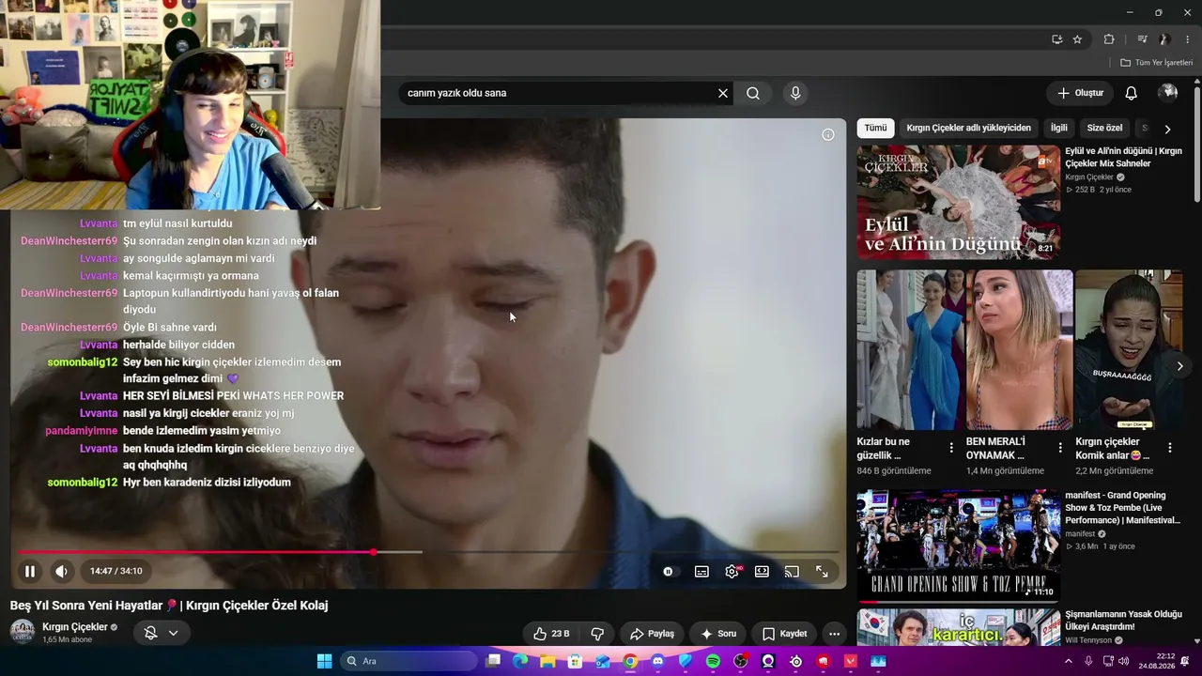
Task: Open File Explorer from taskbar
Action: pyautogui.click(x=547, y=661)
